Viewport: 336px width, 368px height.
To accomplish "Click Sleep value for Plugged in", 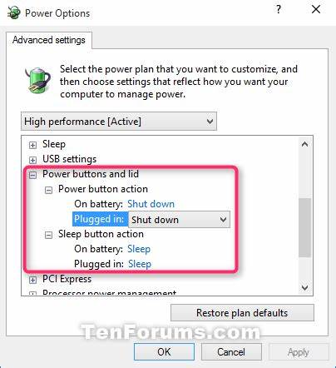I will click(x=140, y=264).
